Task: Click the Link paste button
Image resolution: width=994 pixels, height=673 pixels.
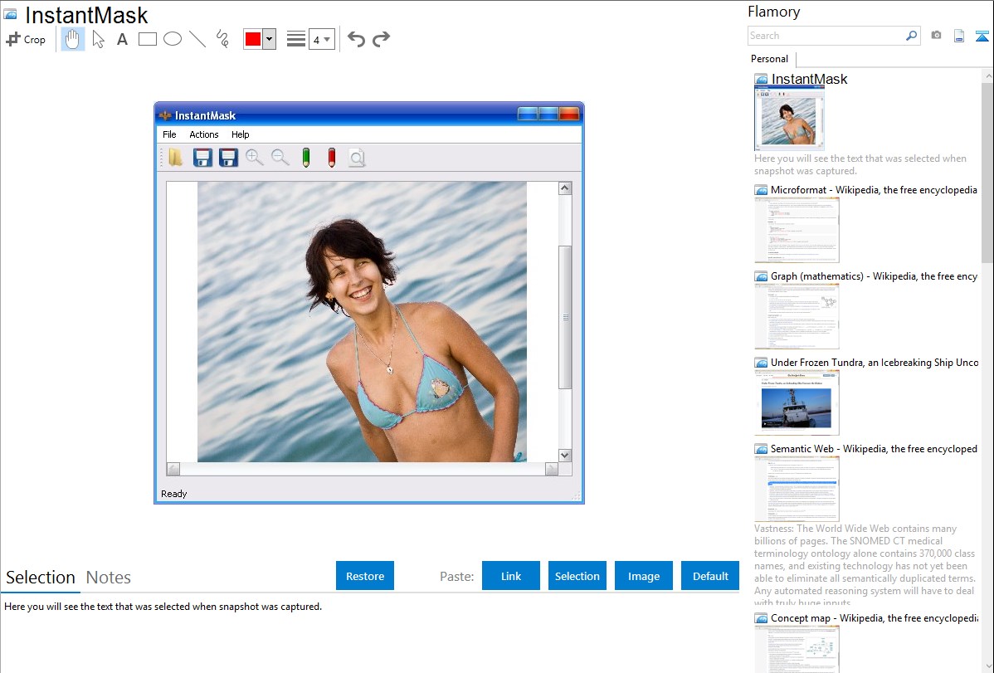Action: click(511, 576)
